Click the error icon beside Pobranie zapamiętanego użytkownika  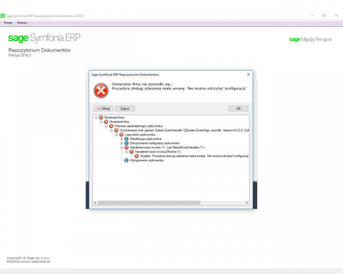point(111,126)
